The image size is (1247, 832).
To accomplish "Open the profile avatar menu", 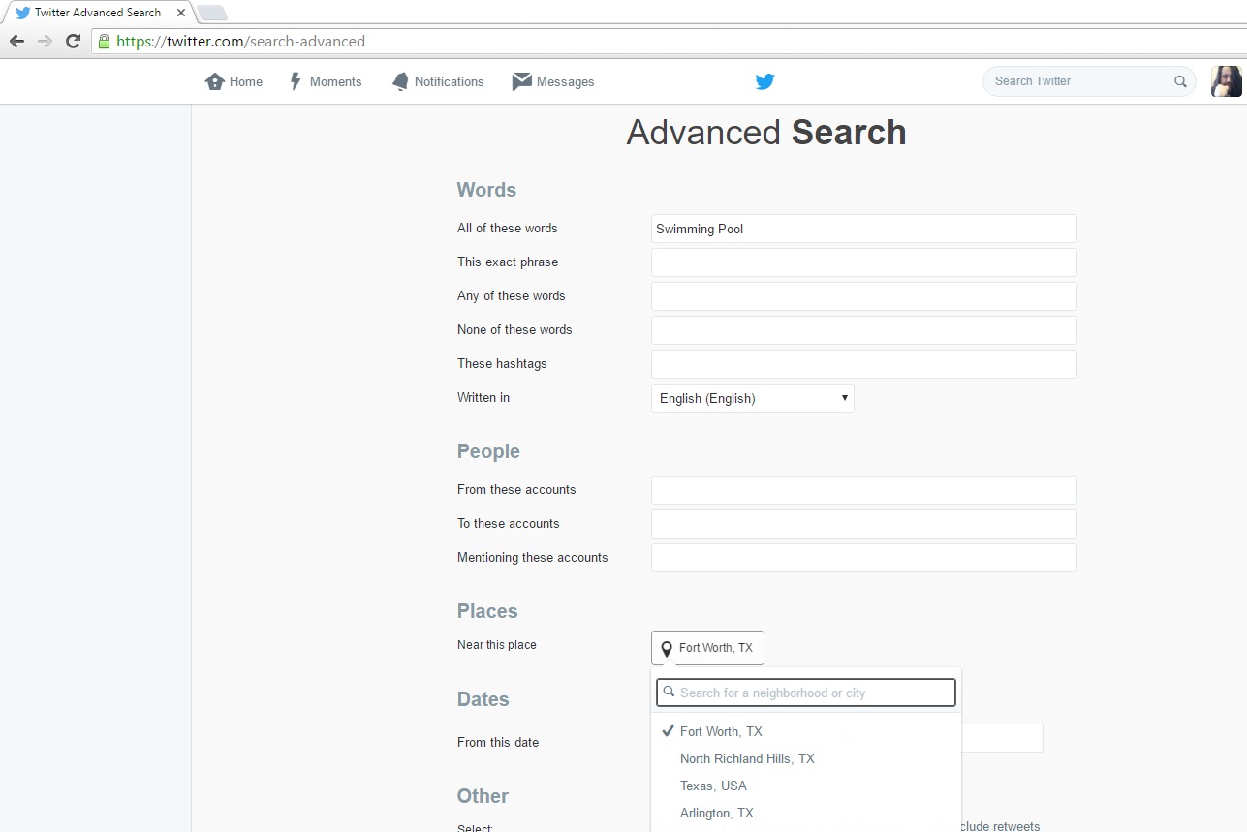I will point(1226,81).
